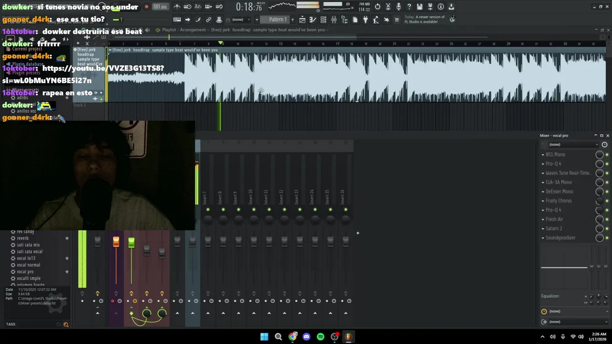The width and height of the screenshot is (612, 344).
Task: Toggle the metronome icon
Action: tap(177, 7)
